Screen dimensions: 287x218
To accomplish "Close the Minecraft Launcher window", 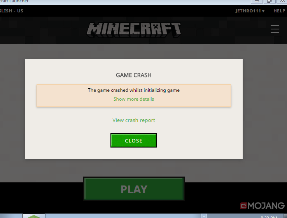I will coord(282,1).
